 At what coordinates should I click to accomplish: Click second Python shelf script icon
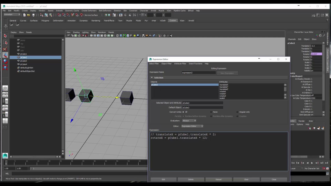17,24
